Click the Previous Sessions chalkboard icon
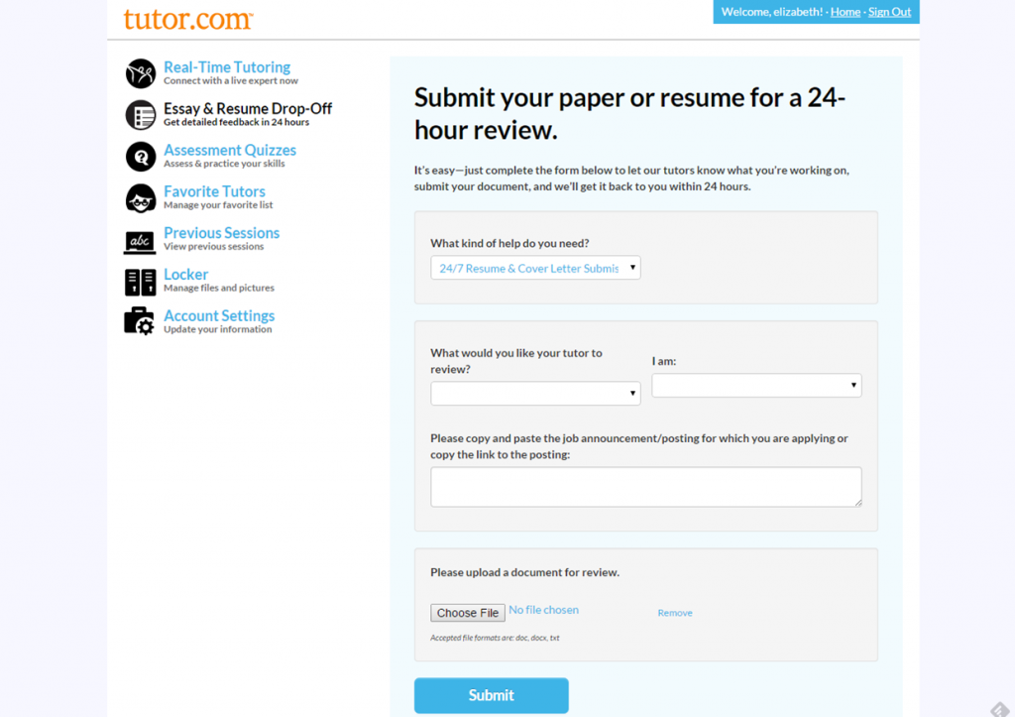The width and height of the screenshot is (1015, 717). coord(141,240)
